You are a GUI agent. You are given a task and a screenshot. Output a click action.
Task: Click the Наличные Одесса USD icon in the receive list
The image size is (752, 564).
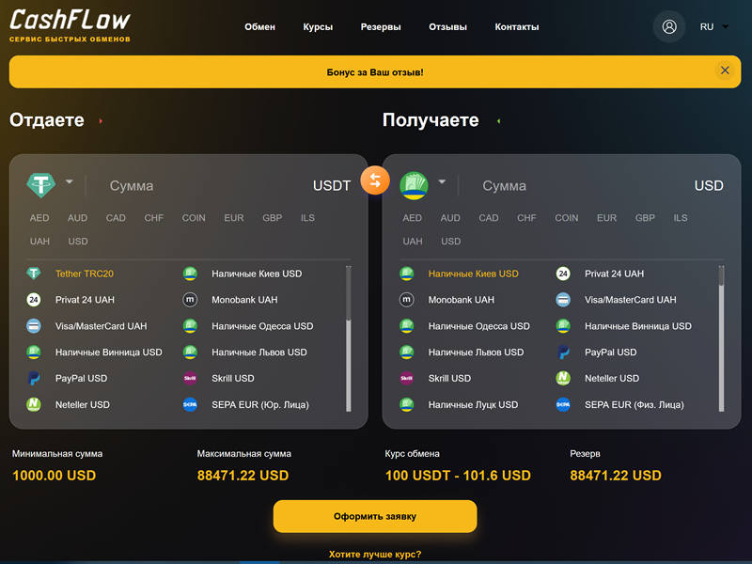407,326
